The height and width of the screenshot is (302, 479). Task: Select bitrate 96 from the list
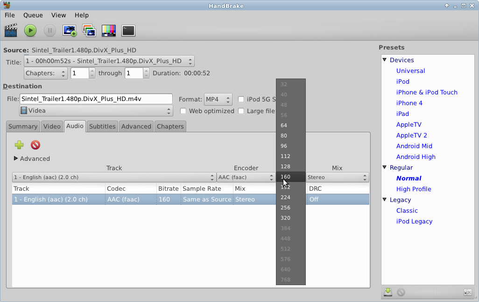(291, 146)
